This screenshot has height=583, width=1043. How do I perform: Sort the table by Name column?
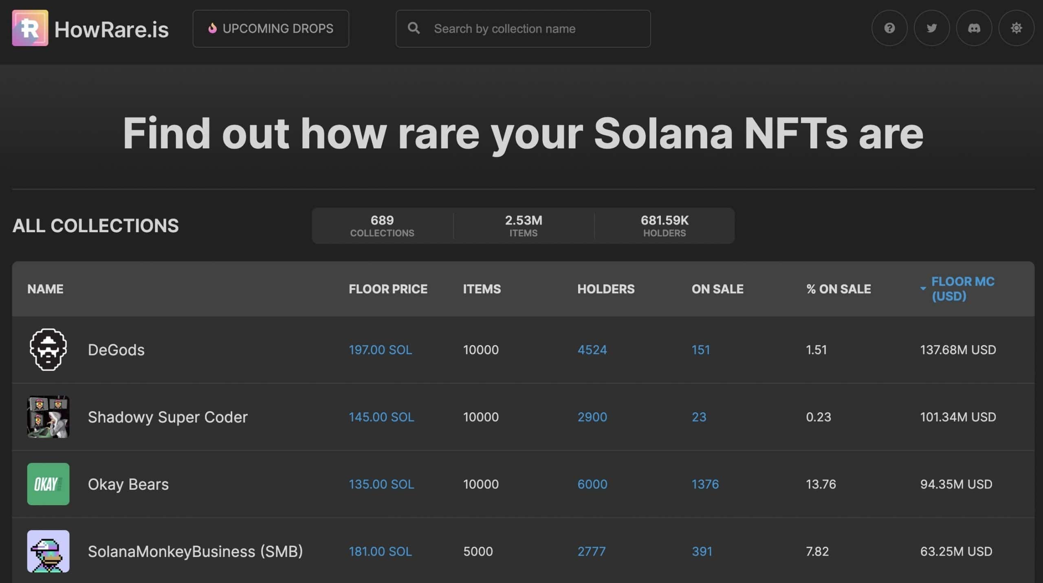coord(45,289)
